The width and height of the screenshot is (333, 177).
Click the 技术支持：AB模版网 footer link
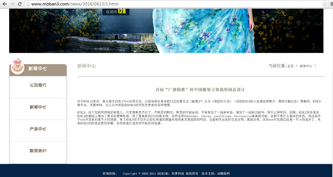click(216, 174)
